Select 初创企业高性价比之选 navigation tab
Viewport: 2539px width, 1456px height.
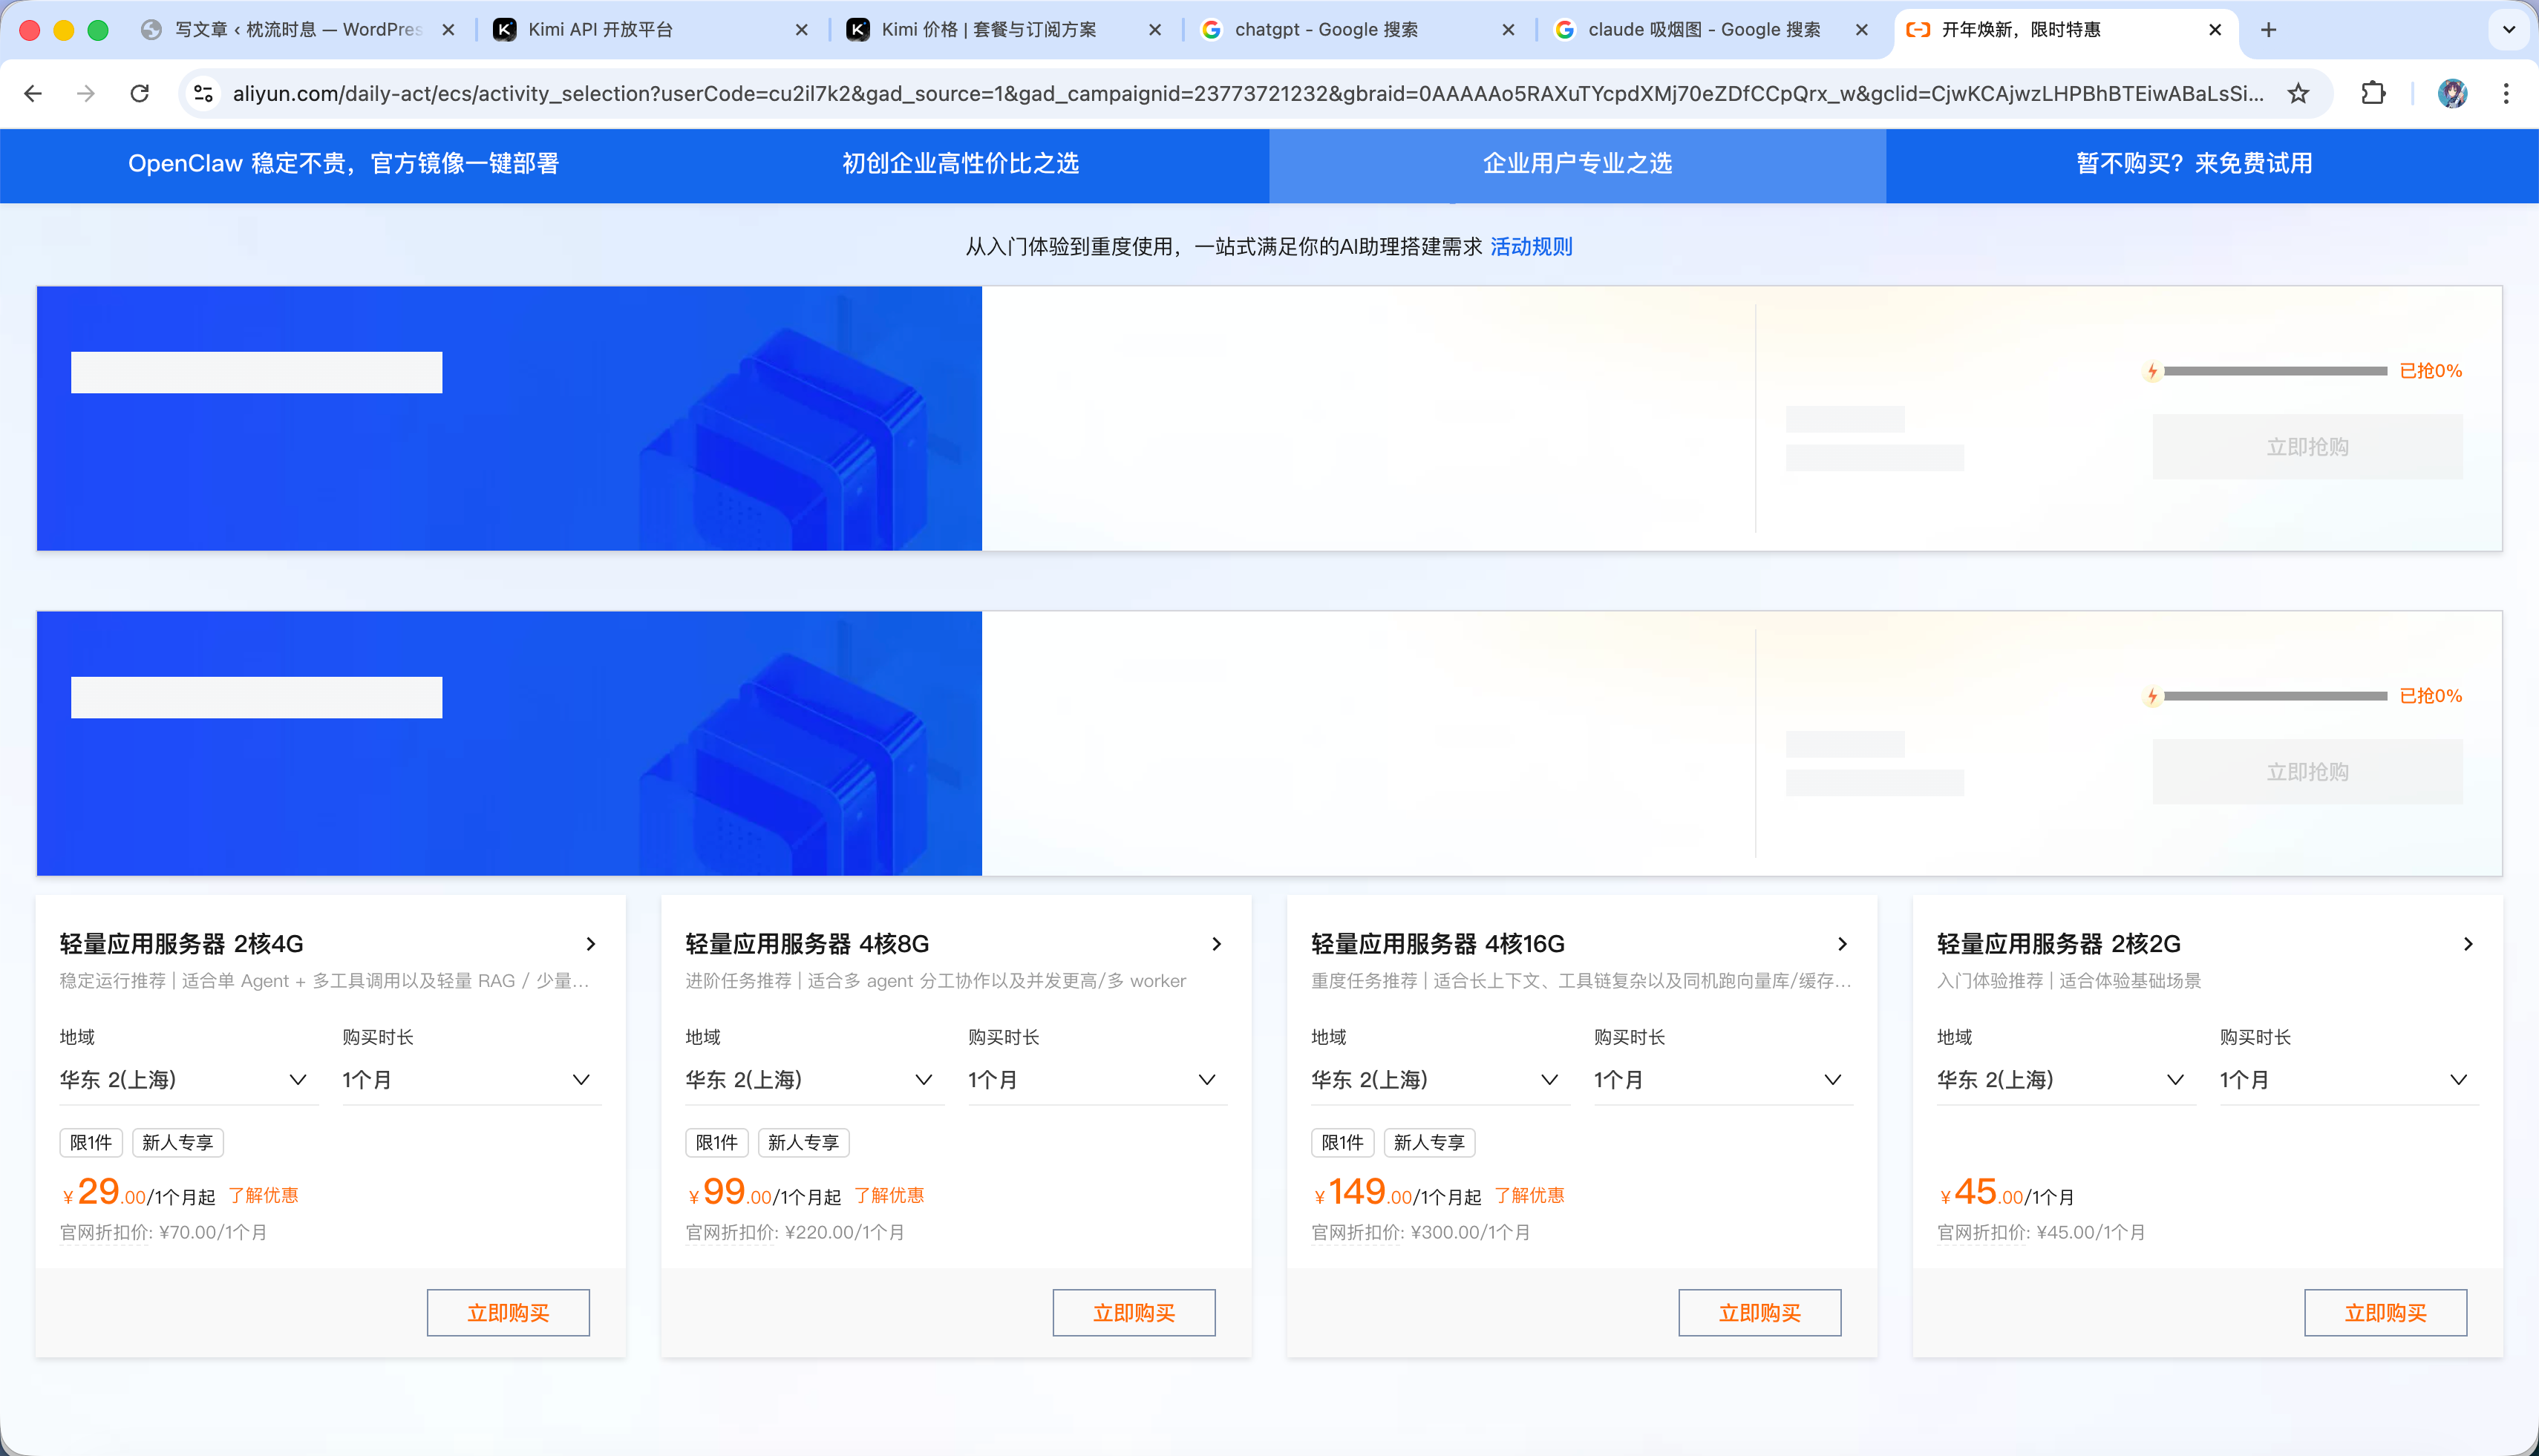(959, 163)
